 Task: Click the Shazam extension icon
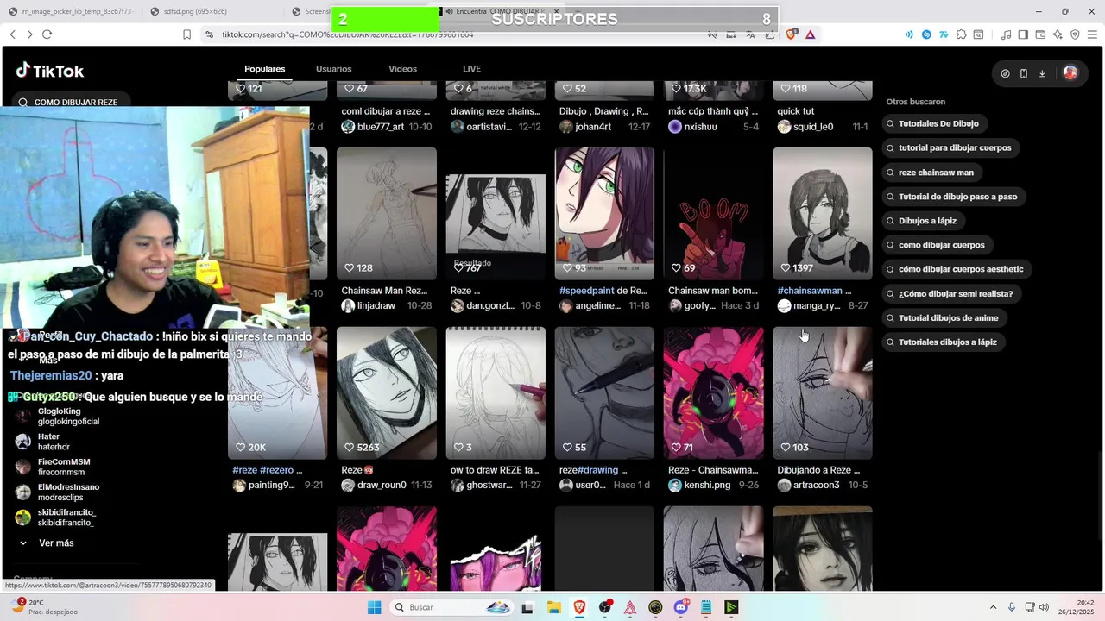click(x=926, y=34)
